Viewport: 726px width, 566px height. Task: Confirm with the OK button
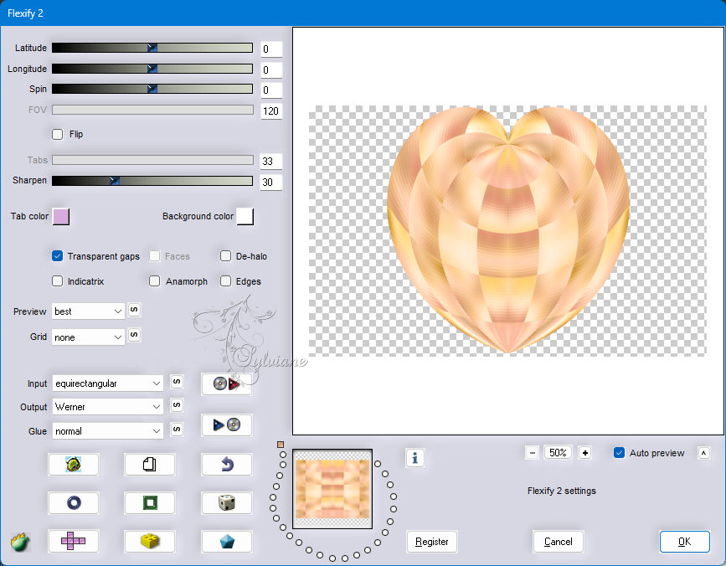684,542
